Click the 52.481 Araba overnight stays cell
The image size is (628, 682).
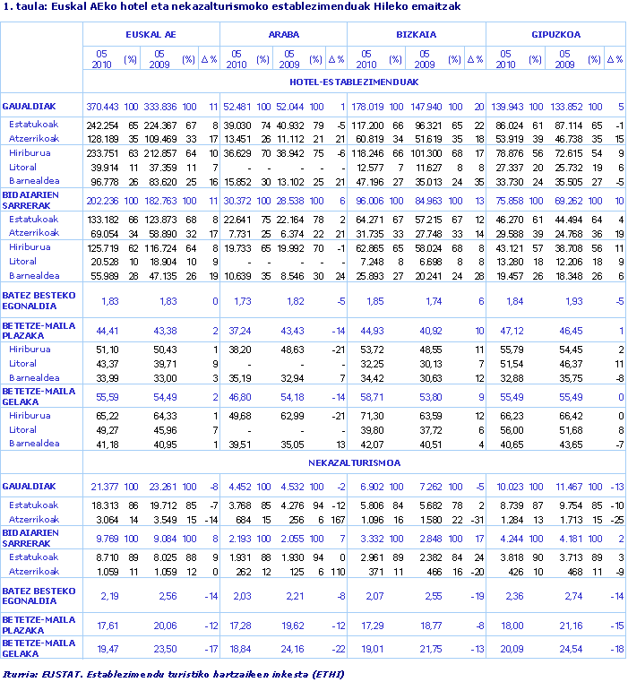click(x=237, y=107)
